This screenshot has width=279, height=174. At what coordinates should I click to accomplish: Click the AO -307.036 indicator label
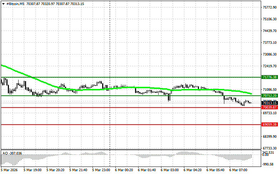pos(12,153)
